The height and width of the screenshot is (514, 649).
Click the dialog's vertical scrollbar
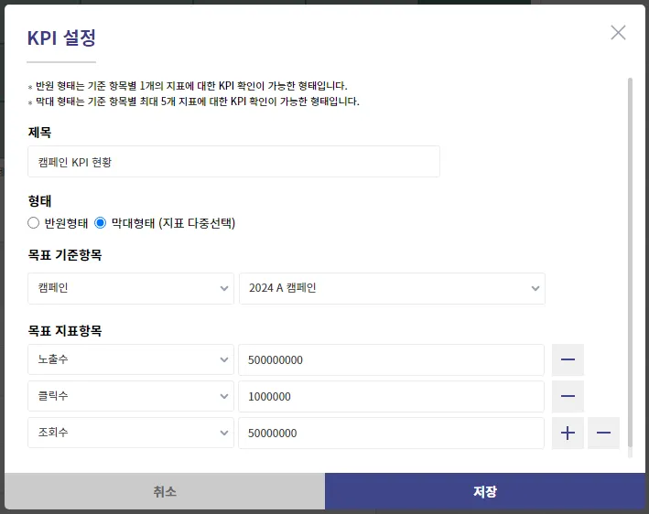pos(630,262)
